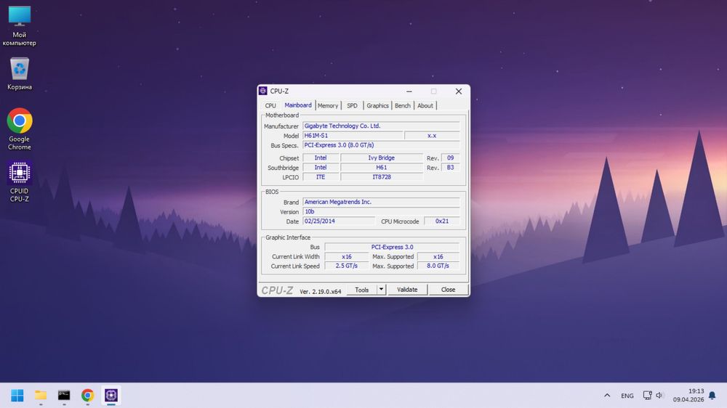Viewport: 727px width, 408px height.
Task: Open the My Computer desktop icon
Action: pyautogui.click(x=20, y=26)
